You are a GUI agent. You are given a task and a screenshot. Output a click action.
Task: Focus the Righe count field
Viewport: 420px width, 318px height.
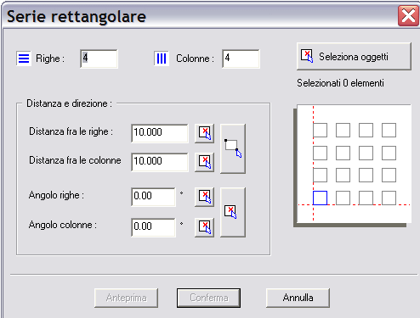point(99,59)
